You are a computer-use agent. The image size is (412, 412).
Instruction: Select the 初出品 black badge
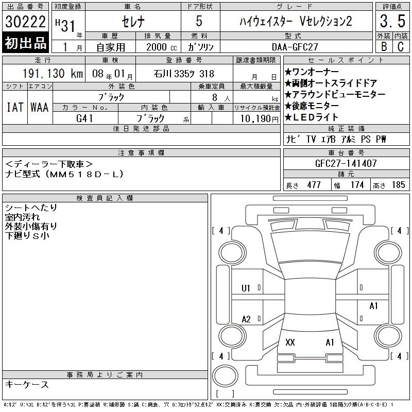(x=25, y=43)
